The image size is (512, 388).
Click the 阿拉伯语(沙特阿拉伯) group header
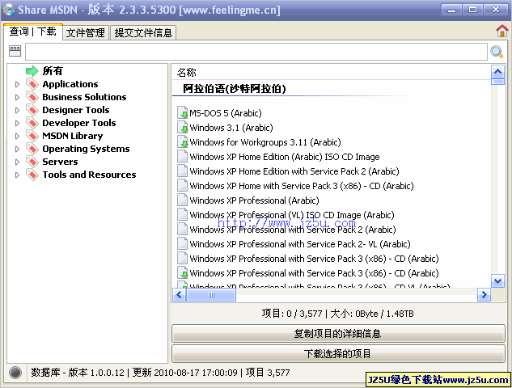tap(235, 88)
